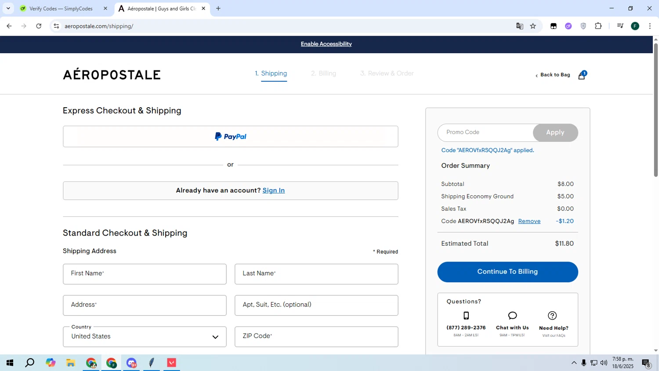Click the browser back arrow
This screenshot has height=371, width=659.
[9, 26]
